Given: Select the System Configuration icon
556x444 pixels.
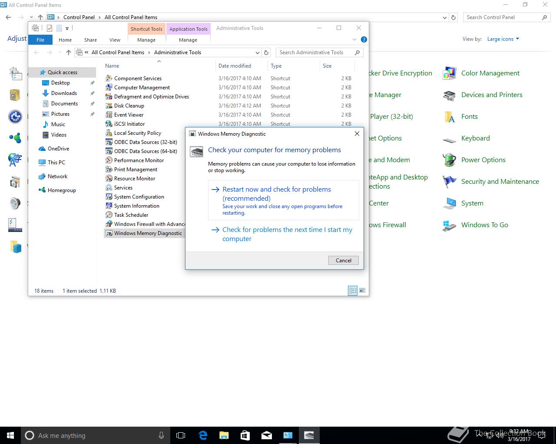Looking at the screenshot, I should 109,197.
